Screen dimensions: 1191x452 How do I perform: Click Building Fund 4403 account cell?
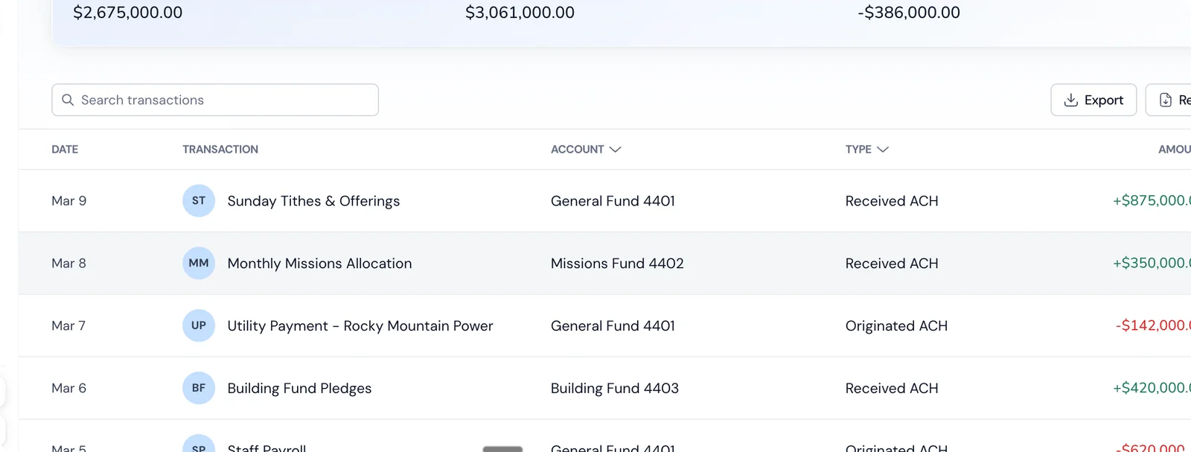[615, 389]
